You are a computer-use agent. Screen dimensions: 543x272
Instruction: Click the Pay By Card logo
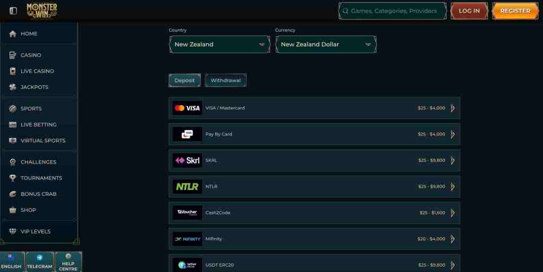pyautogui.click(x=187, y=134)
